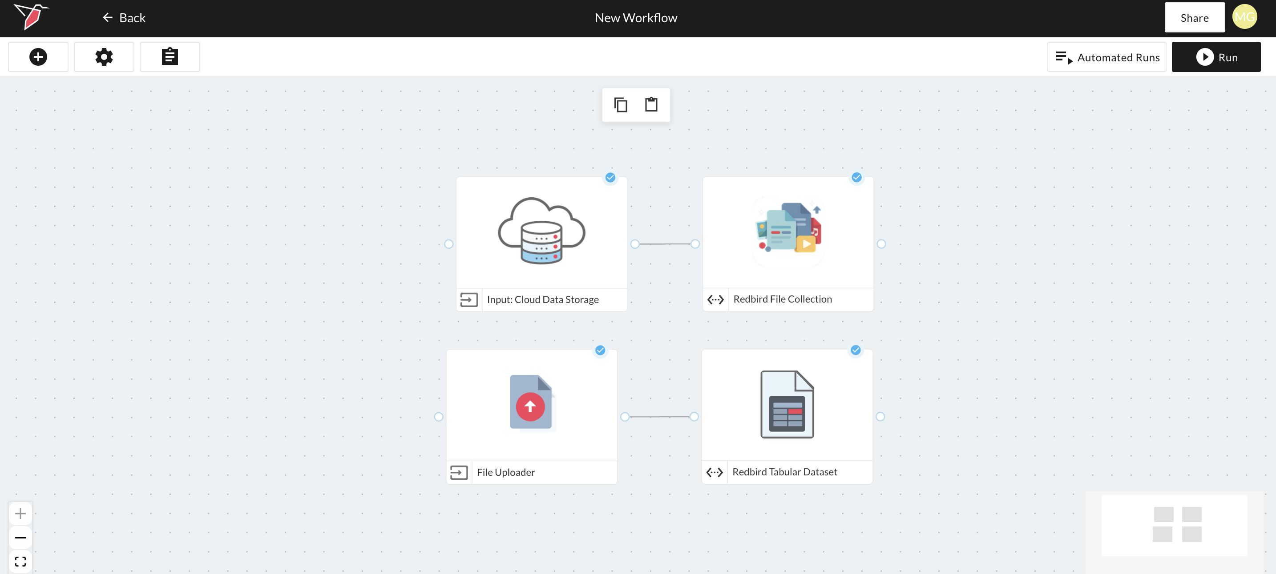Toggle checkmark on Cloud Data Storage node
The image size is (1276, 574).
[x=610, y=178]
